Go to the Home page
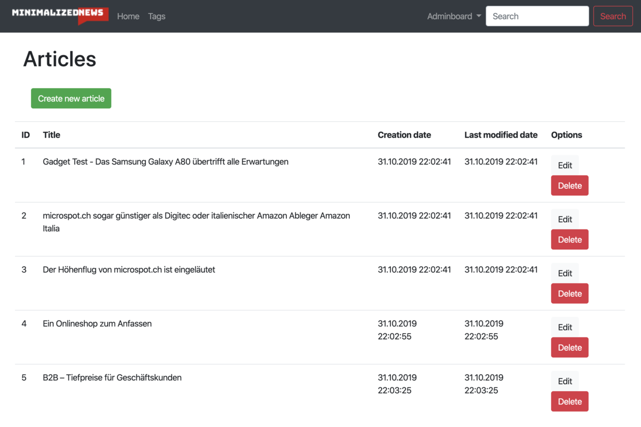This screenshot has width=641, height=427. coord(128,16)
